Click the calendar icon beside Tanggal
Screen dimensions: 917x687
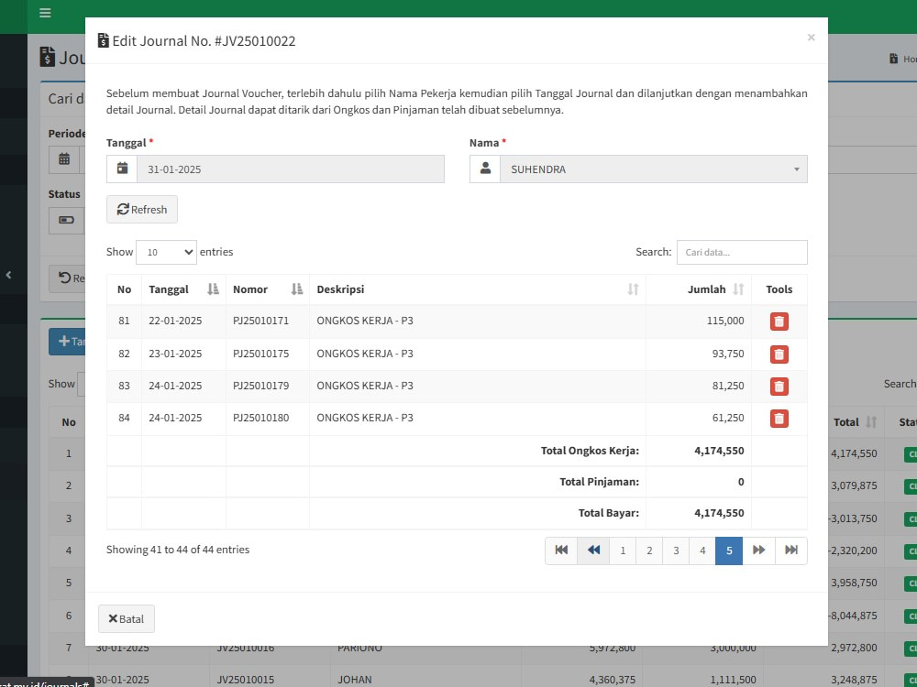pyautogui.click(x=122, y=169)
